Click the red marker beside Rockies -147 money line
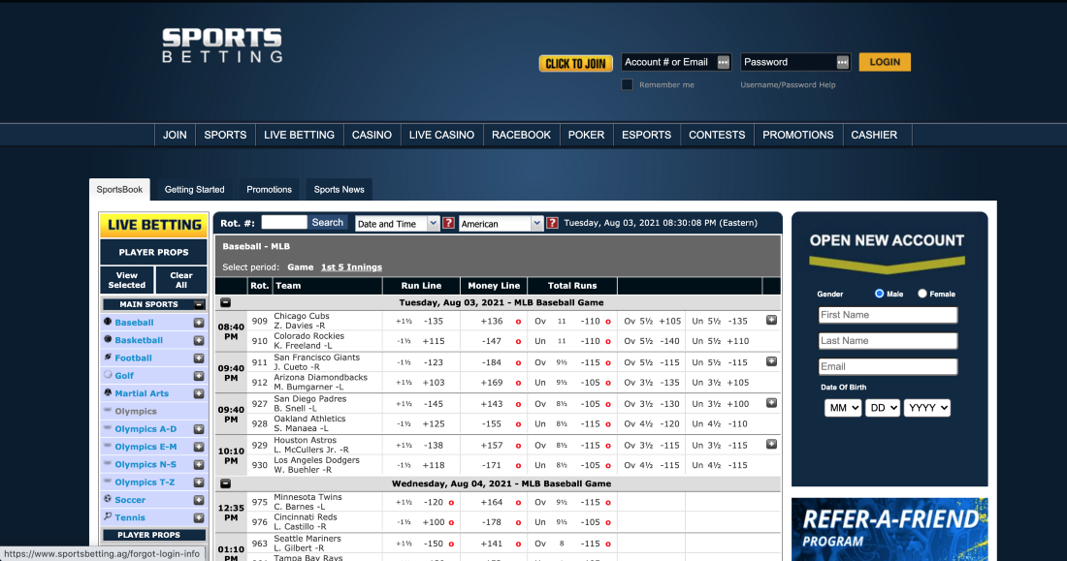Screen dimensions: 1067x561 (x=518, y=341)
